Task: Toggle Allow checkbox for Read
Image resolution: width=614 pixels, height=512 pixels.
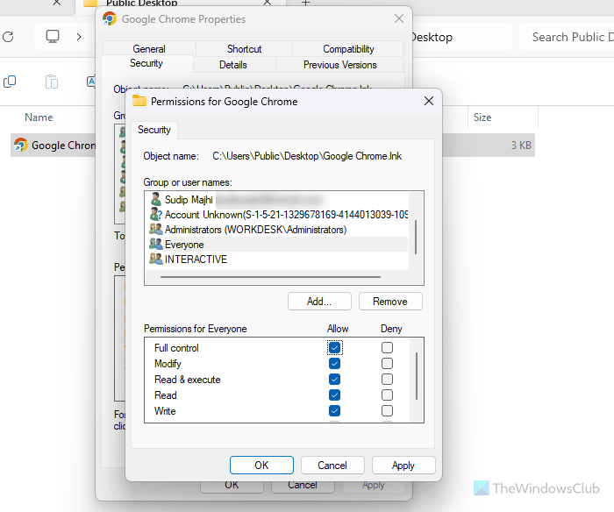Action: pos(334,395)
